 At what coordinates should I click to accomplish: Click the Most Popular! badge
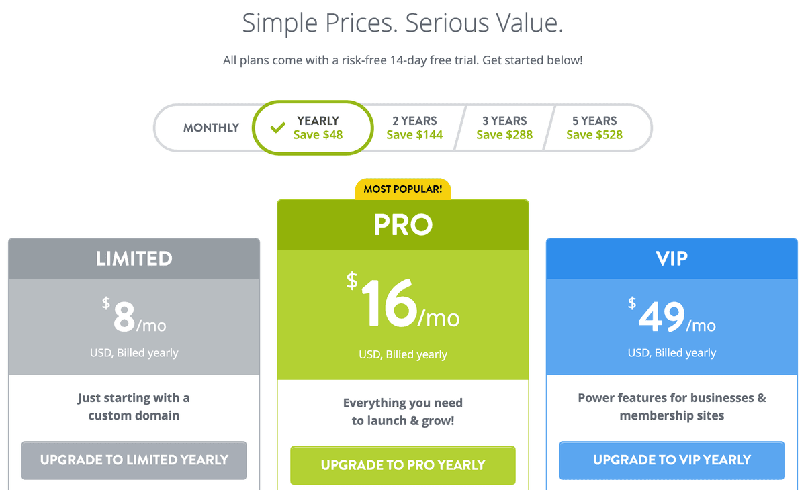(x=403, y=189)
